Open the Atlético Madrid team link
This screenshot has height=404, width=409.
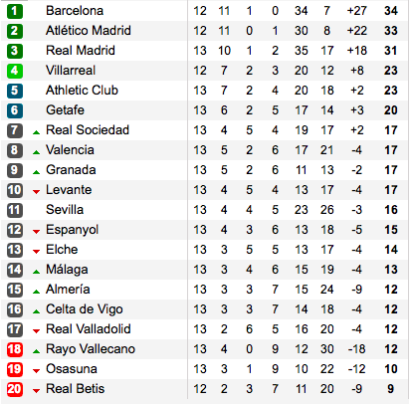click(89, 31)
